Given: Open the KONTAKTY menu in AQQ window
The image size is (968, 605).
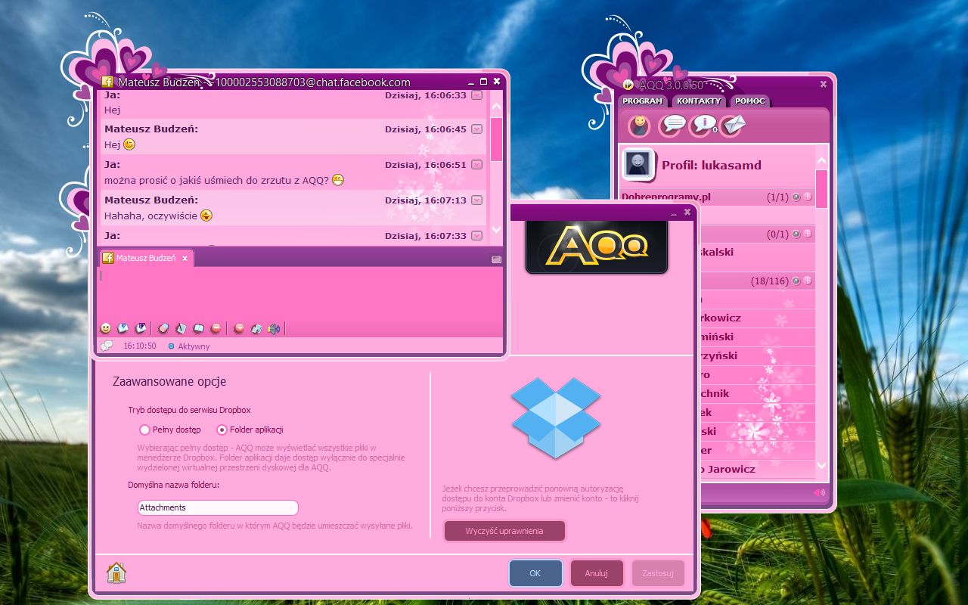Looking at the screenshot, I should (699, 101).
